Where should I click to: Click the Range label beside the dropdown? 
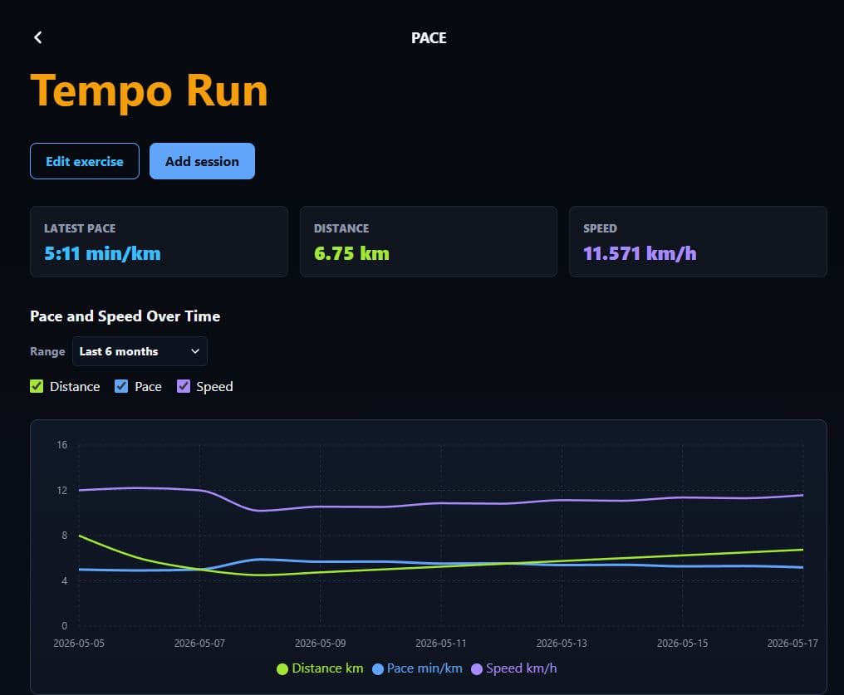(47, 351)
